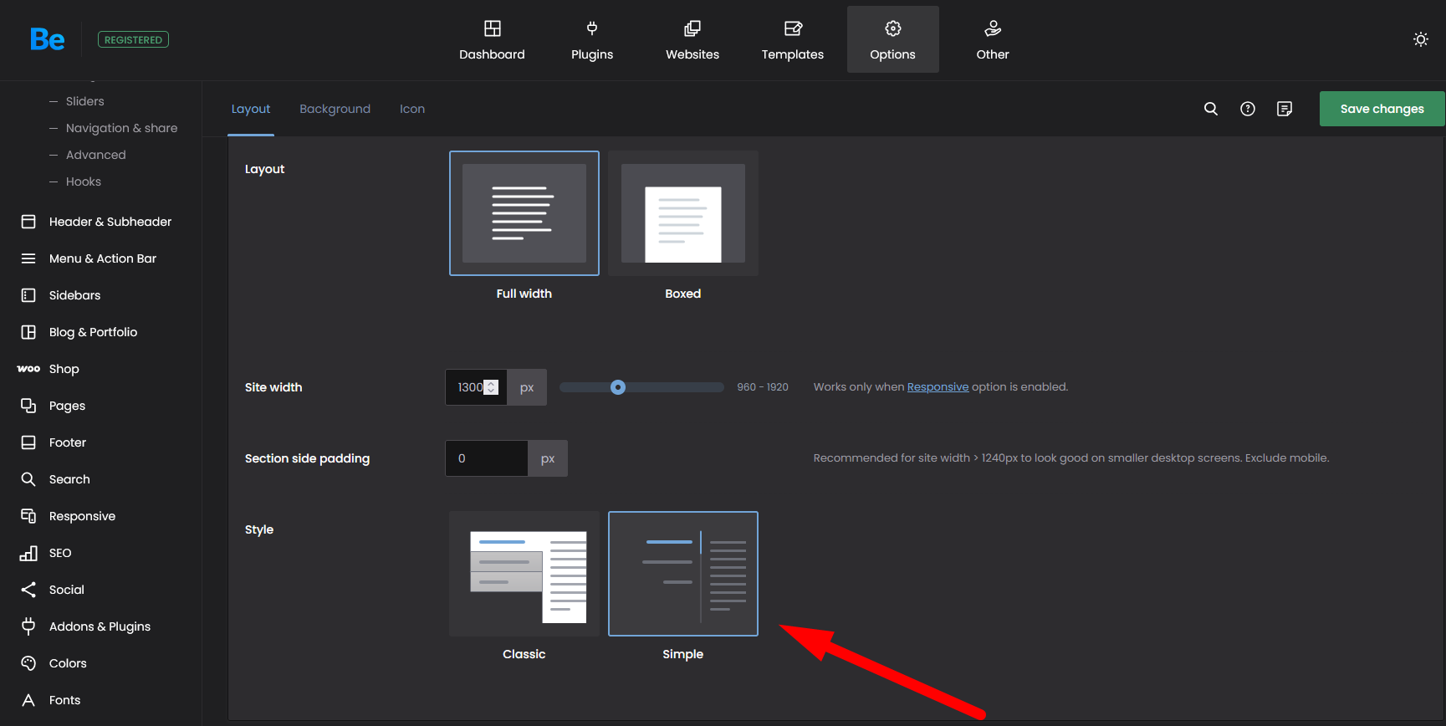
Task: Select the Full width layout option
Action: 524,213
